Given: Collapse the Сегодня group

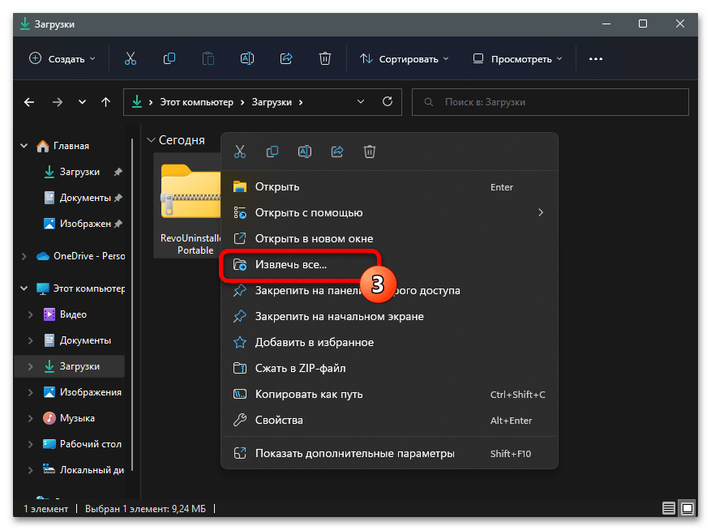Looking at the screenshot, I should 151,140.
